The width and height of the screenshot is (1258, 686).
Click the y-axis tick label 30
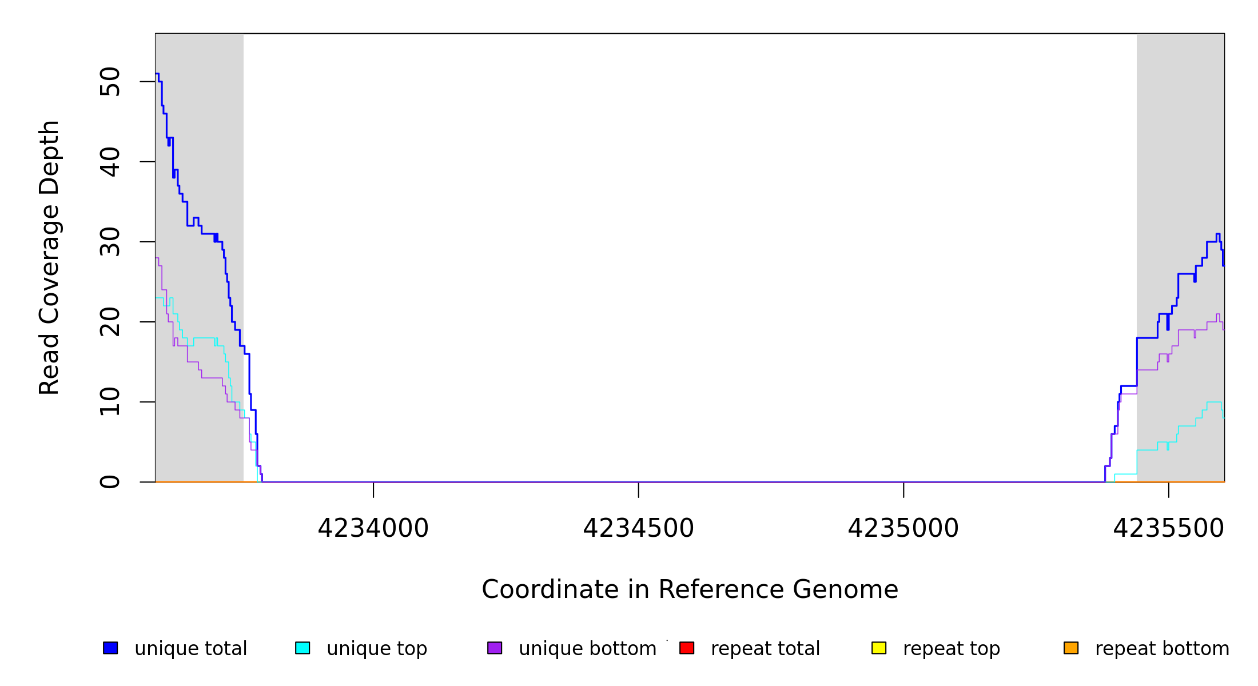click(x=110, y=242)
